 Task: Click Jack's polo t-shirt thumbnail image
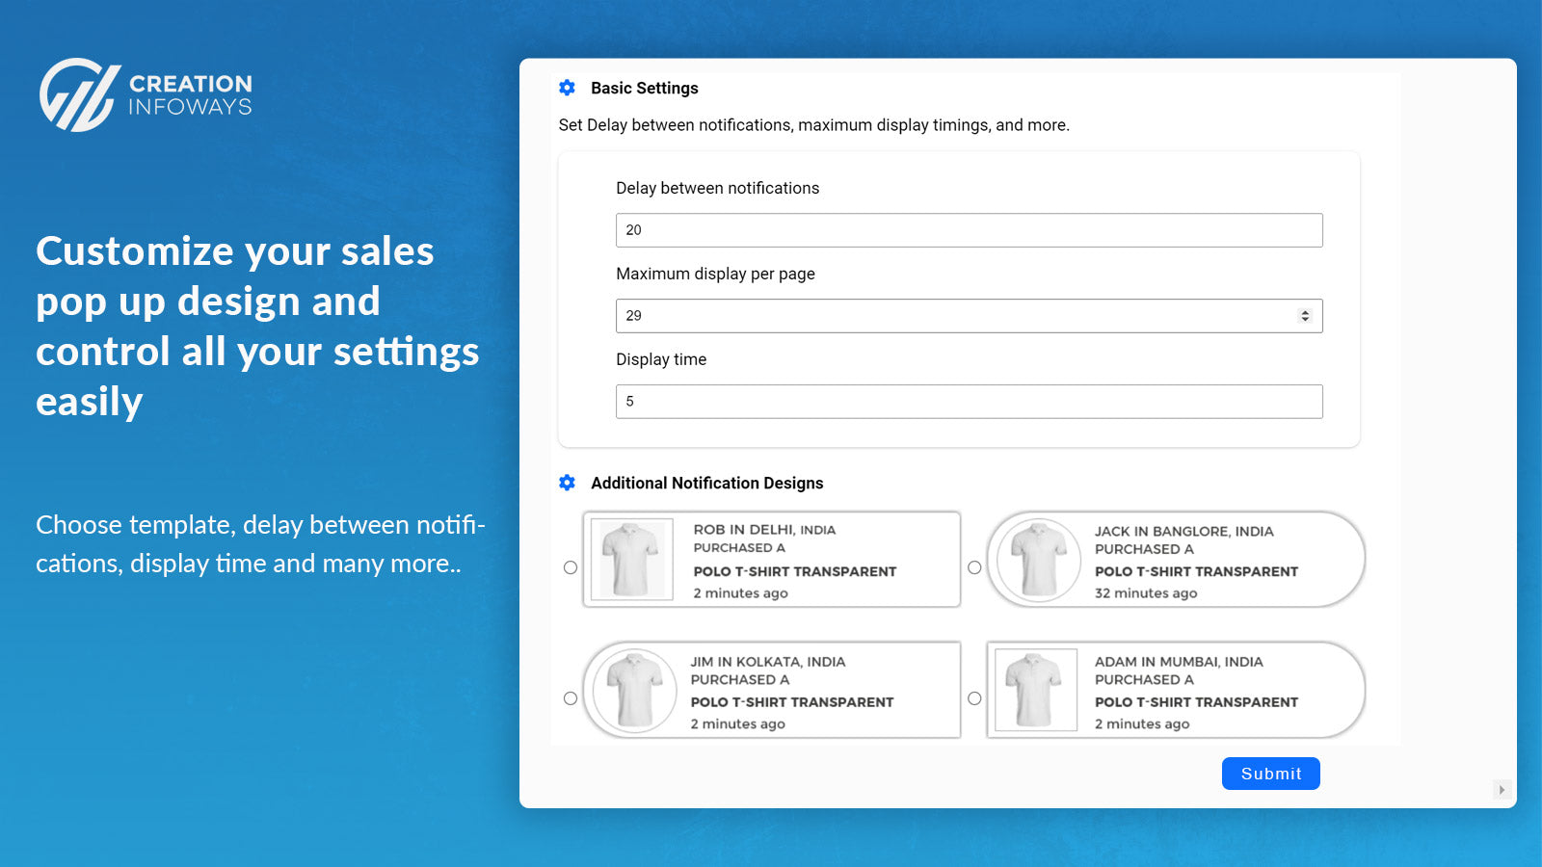[1036, 559]
